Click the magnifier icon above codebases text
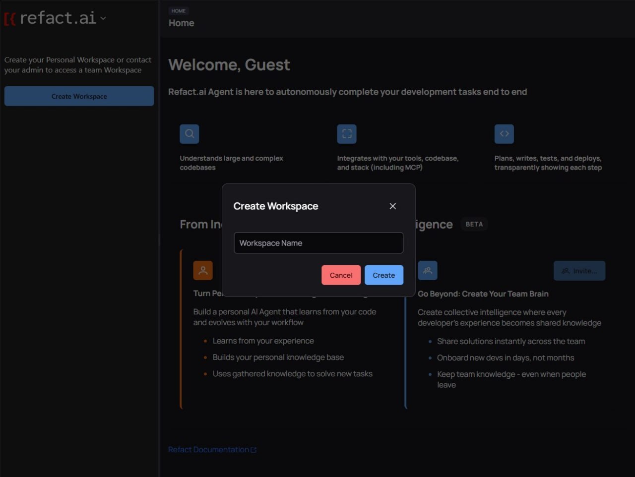 click(x=190, y=134)
